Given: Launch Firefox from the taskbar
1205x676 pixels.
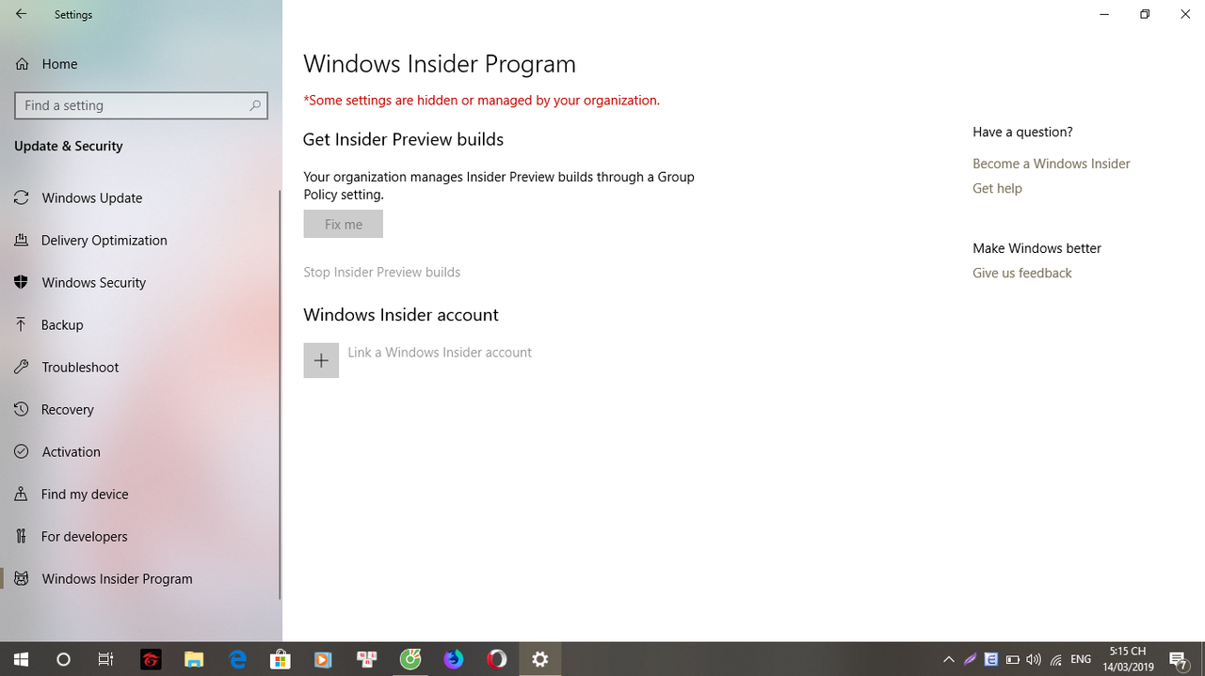Looking at the screenshot, I should (454, 659).
